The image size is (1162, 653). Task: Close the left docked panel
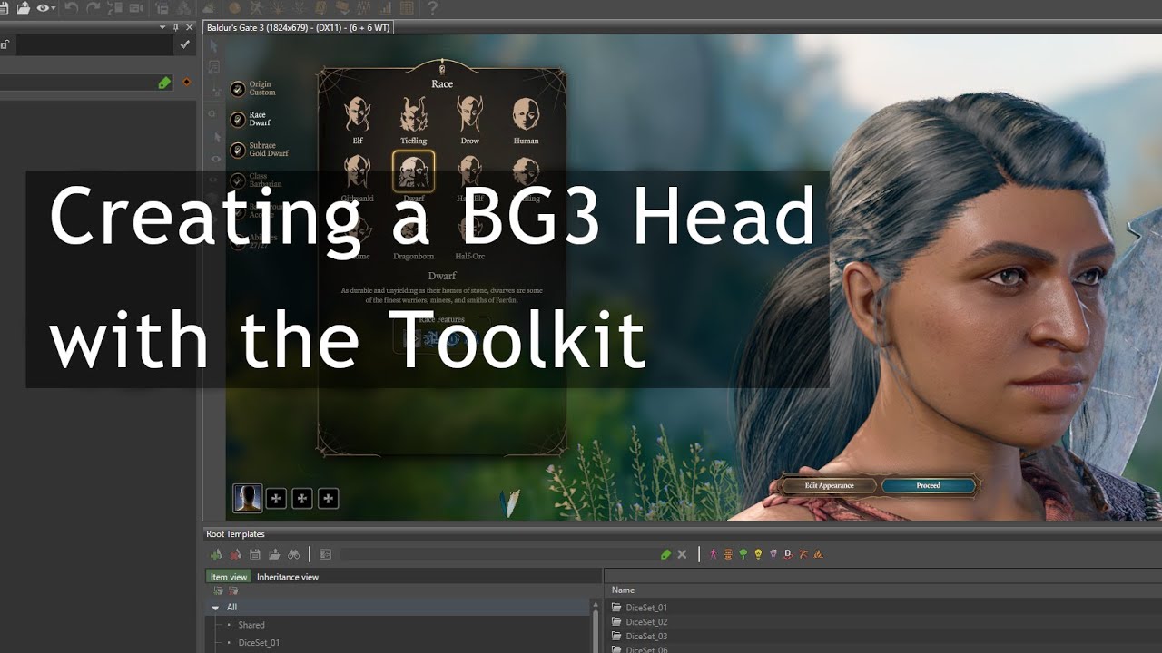coord(189,27)
